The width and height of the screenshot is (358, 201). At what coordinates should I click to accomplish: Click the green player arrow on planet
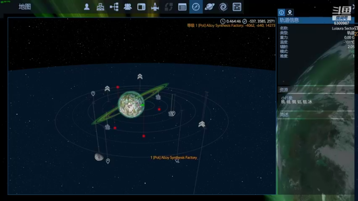[x=142, y=105]
